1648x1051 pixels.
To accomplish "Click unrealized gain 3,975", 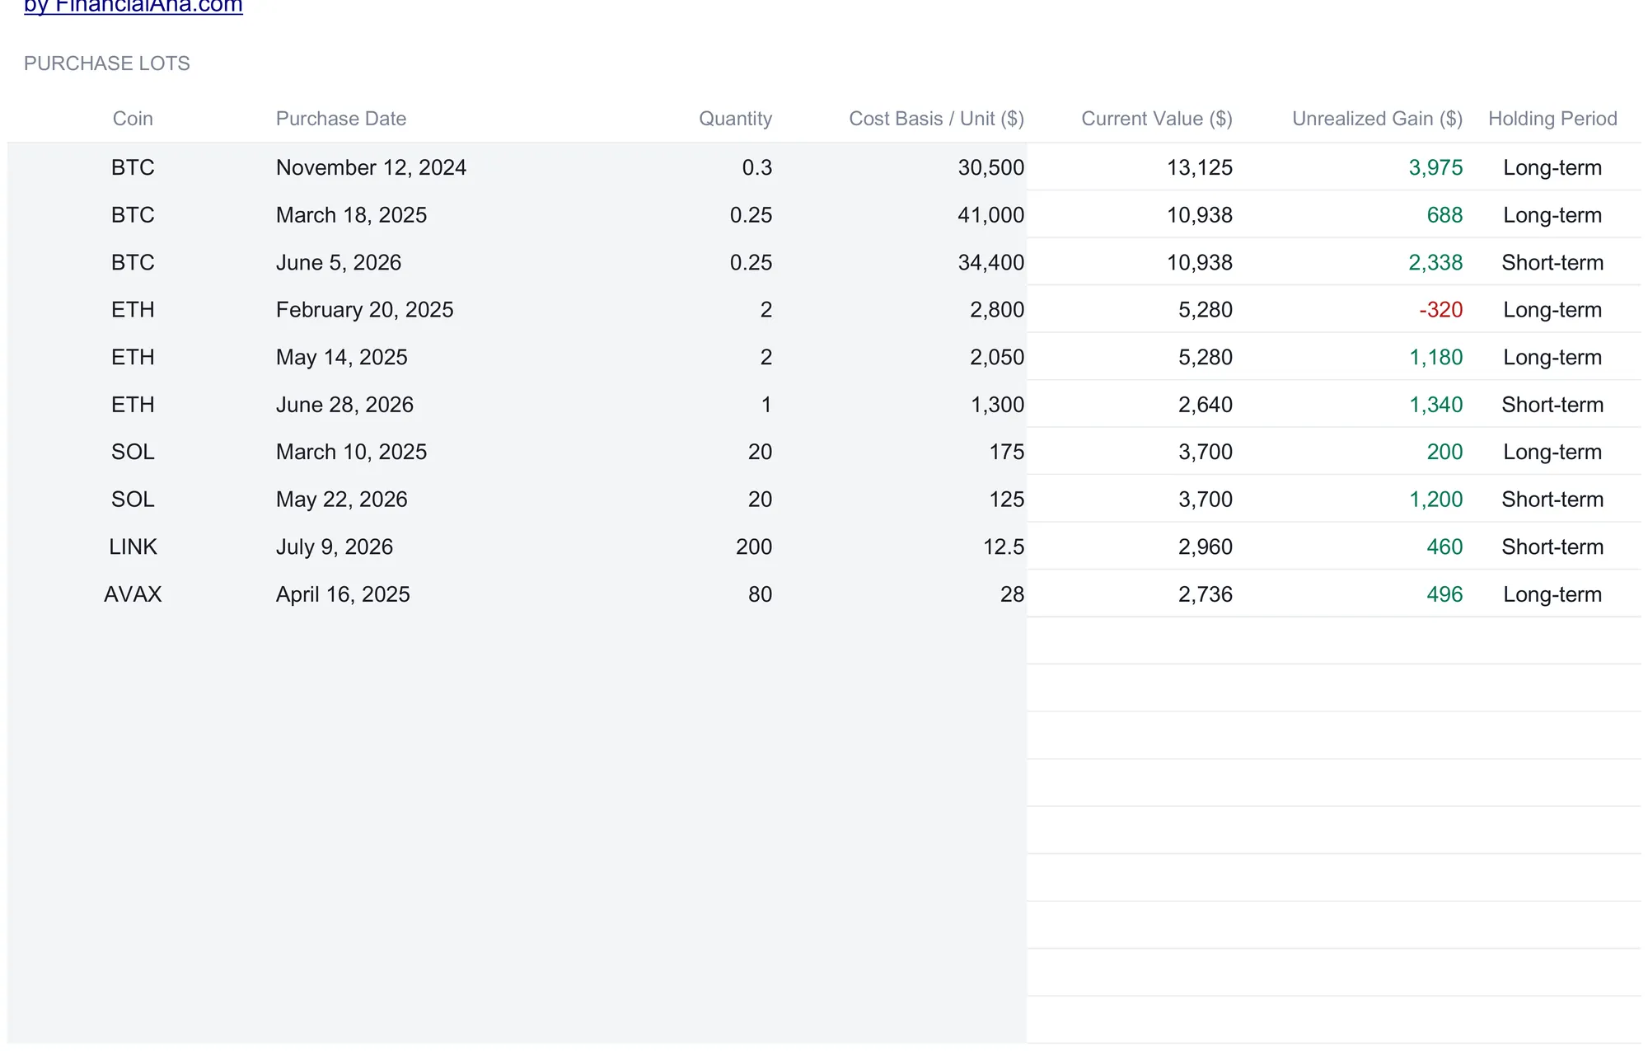I will (x=1435, y=167).
